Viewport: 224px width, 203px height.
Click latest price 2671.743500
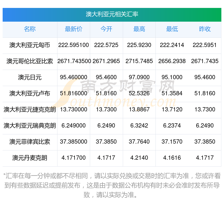74,61
